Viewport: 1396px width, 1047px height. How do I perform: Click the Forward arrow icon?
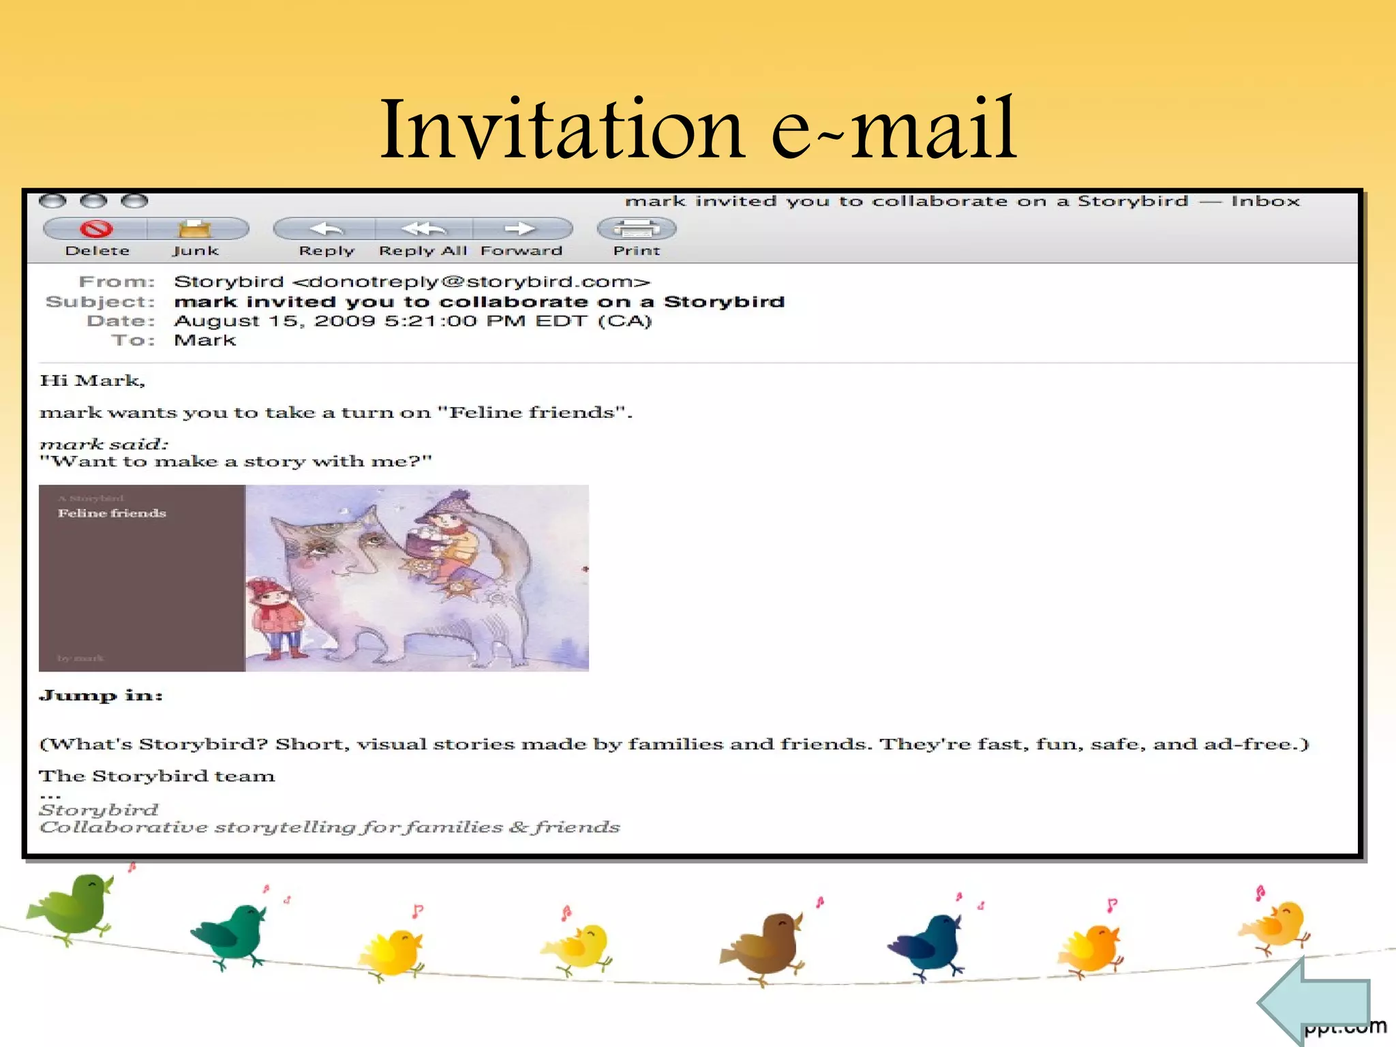point(521,228)
